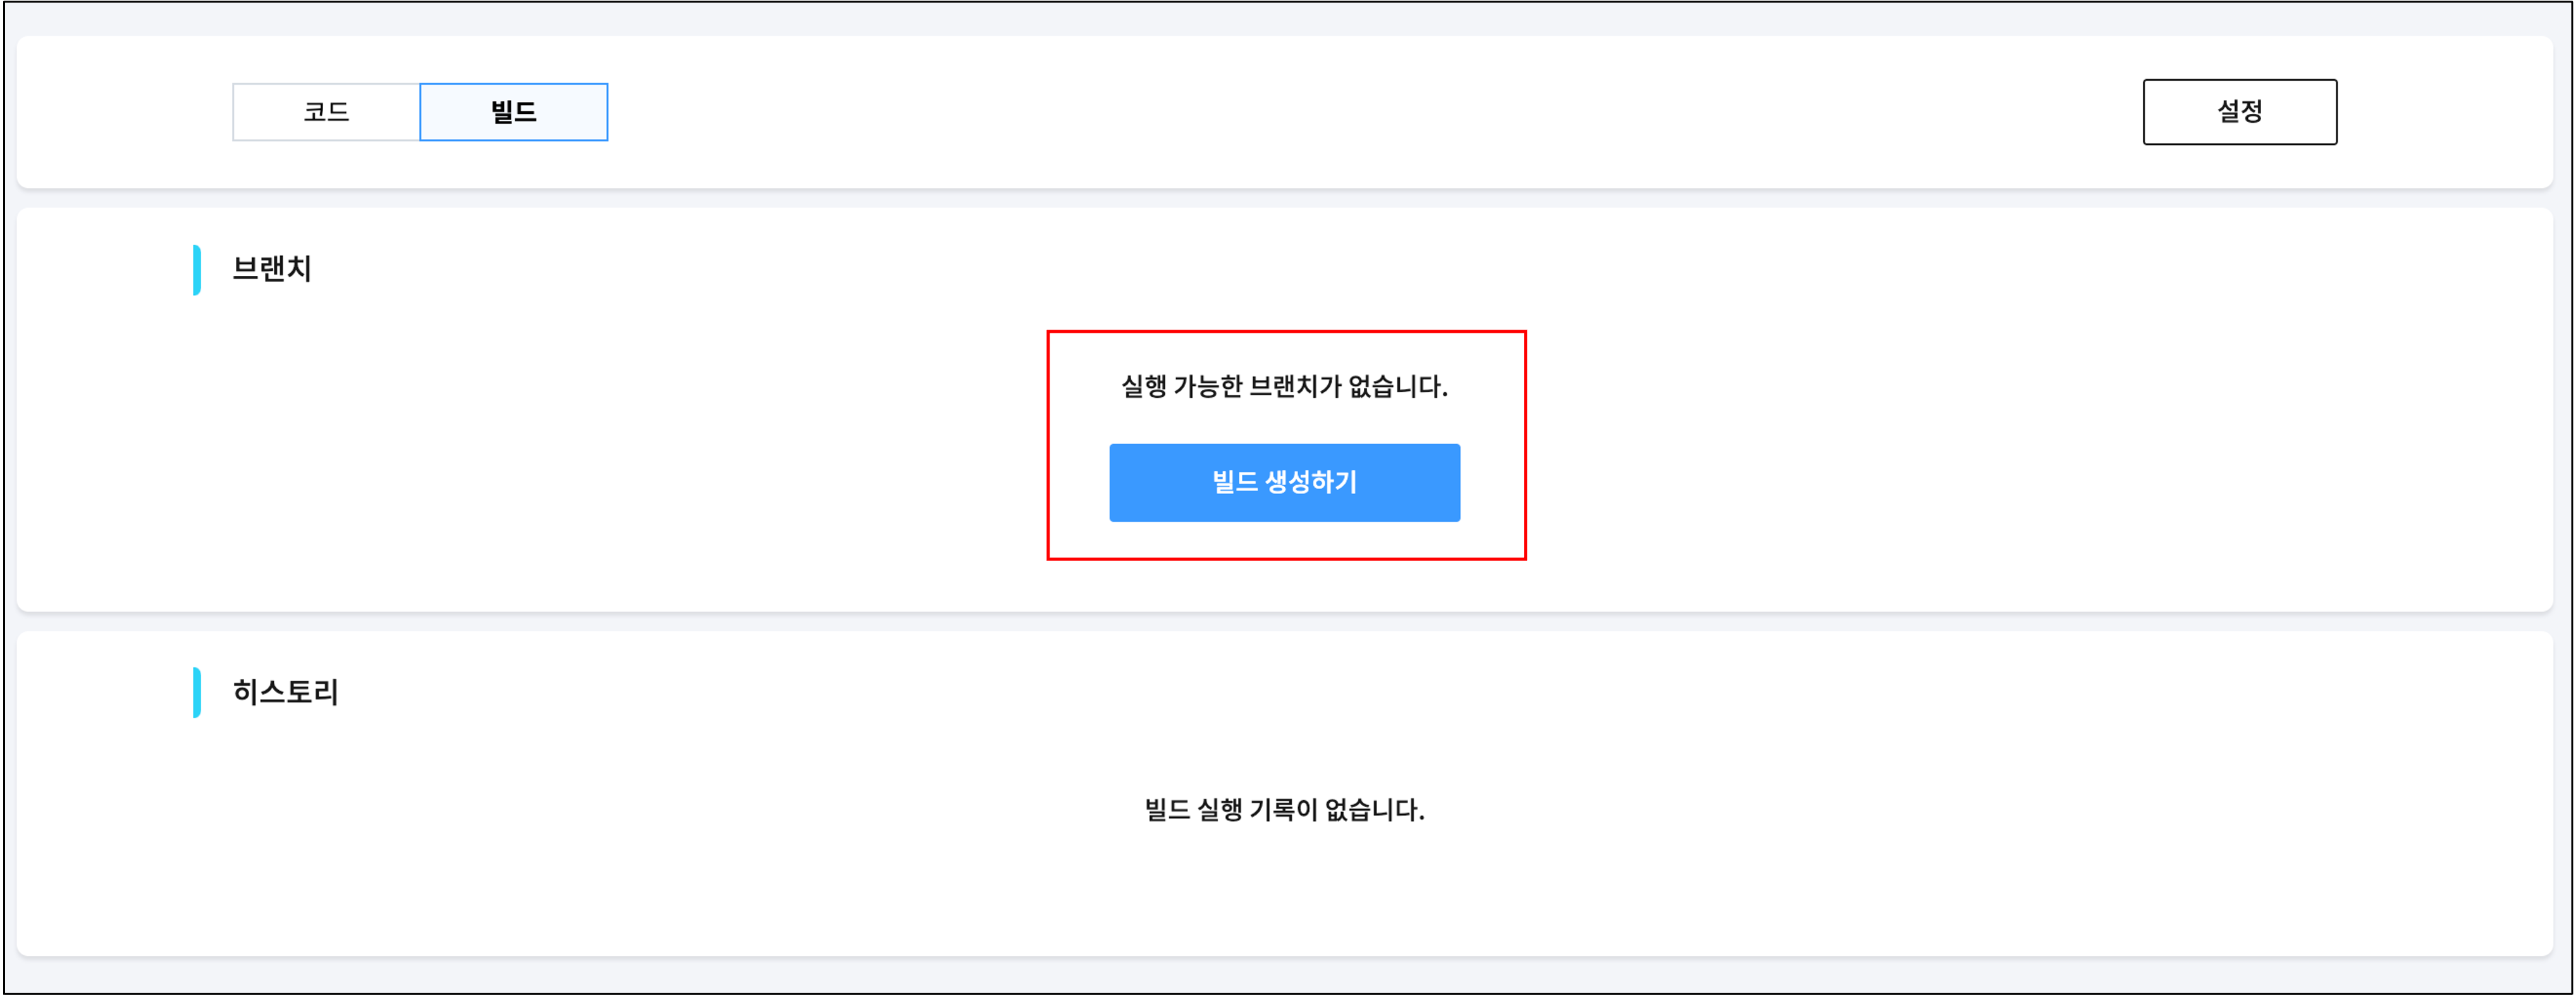Click the cyan bar beside 히스토리

pos(197,692)
